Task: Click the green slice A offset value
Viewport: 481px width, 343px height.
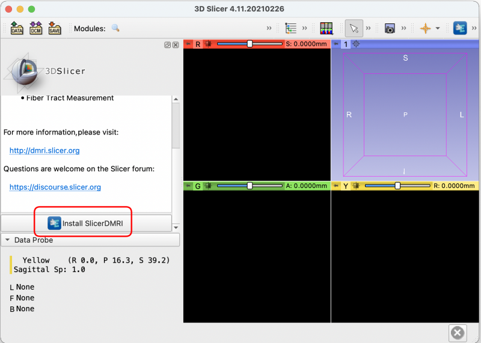Action: 306,186
